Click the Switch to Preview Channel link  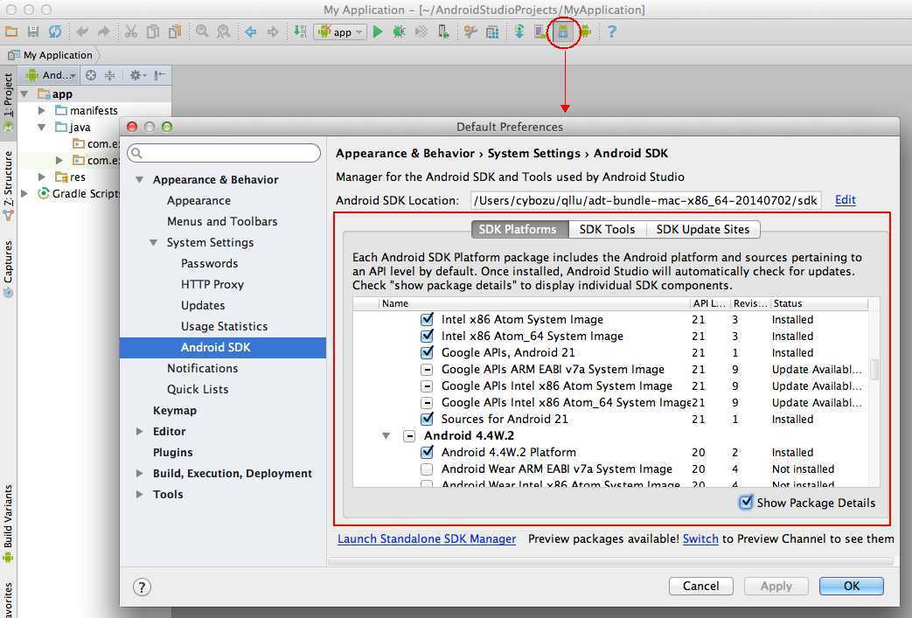[x=700, y=539]
